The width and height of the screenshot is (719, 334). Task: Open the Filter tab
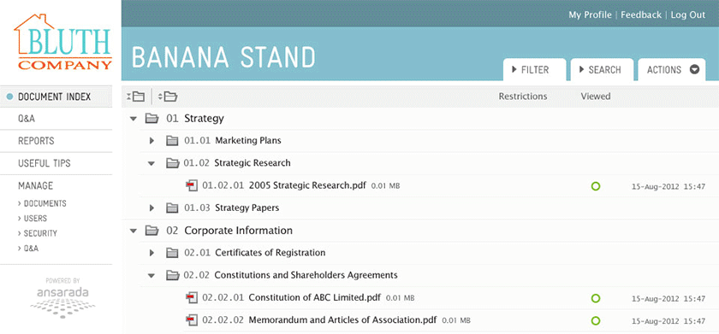click(x=534, y=69)
